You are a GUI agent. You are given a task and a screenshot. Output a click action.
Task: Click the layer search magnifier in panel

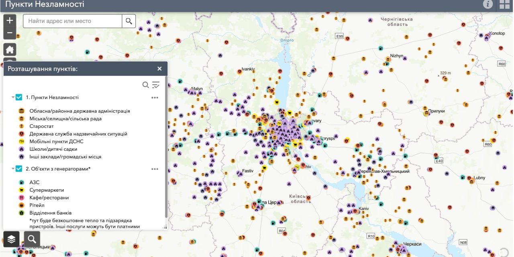[146, 85]
